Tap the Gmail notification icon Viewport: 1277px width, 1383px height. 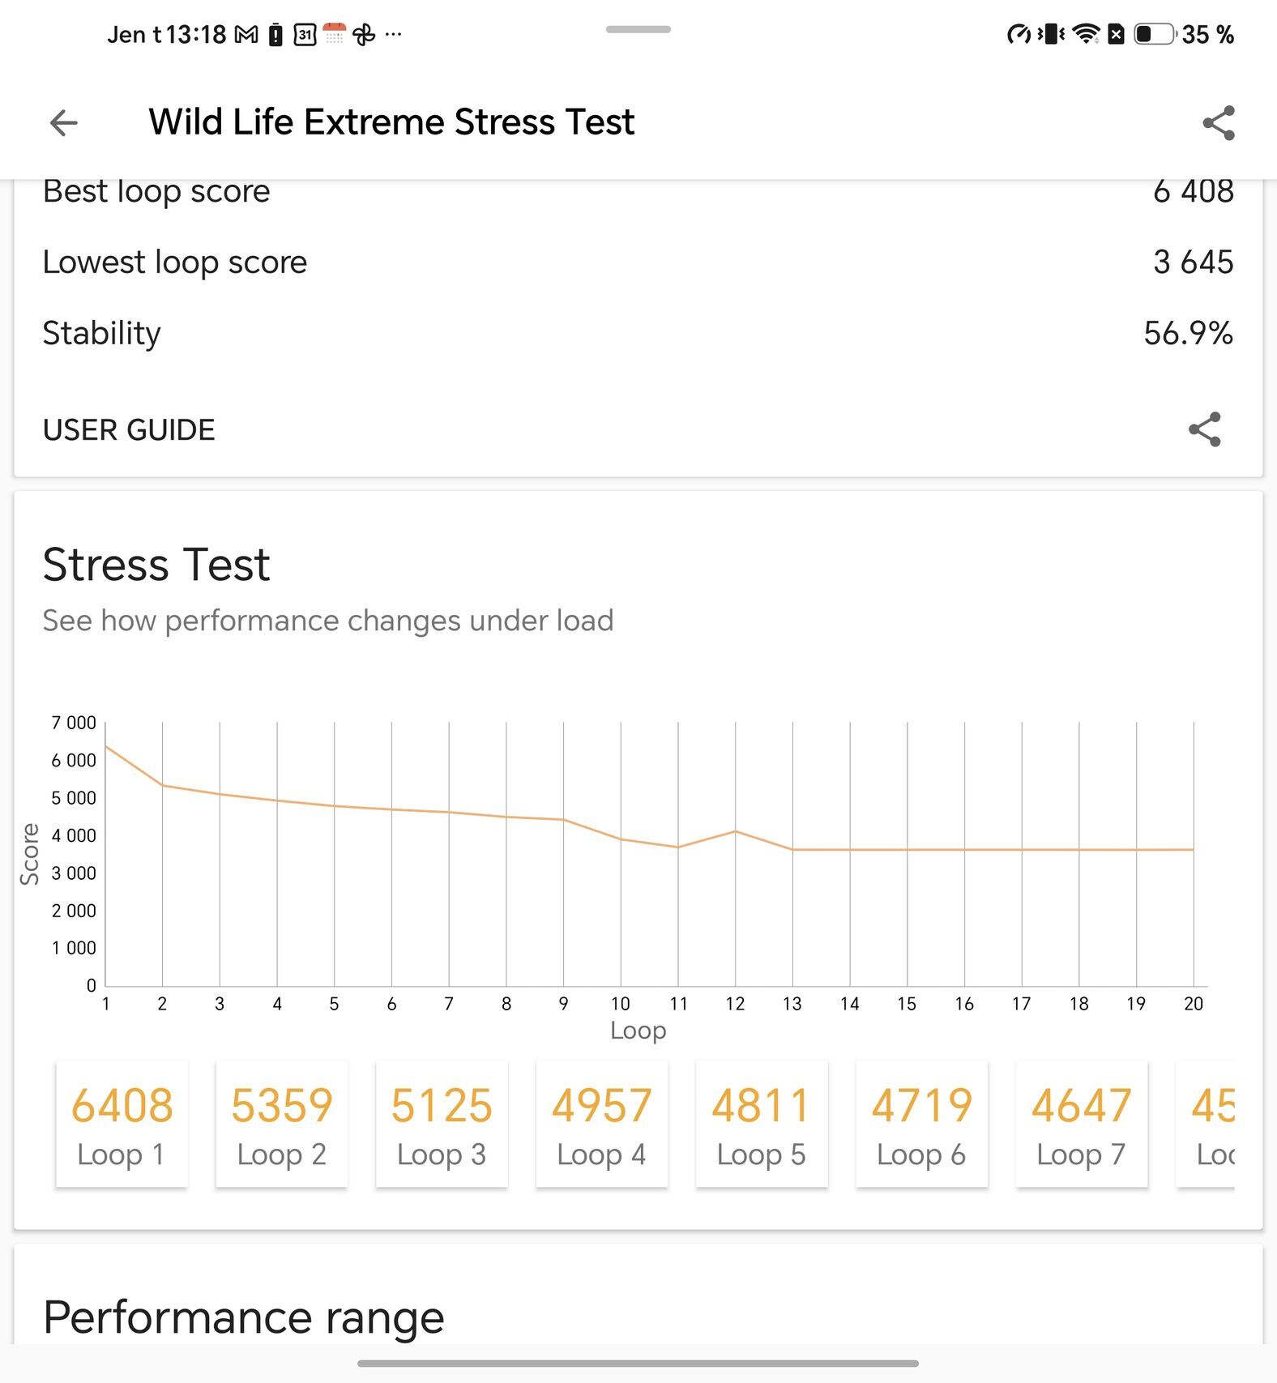pyautogui.click(x=246, y=35)
